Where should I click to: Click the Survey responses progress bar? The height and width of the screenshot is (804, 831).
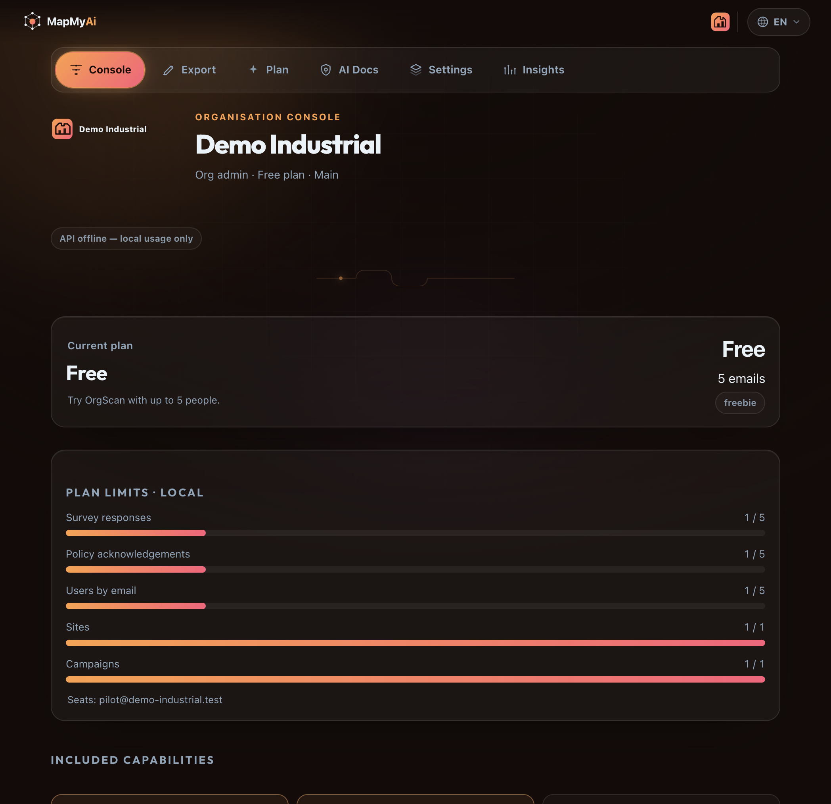[415, 533]
